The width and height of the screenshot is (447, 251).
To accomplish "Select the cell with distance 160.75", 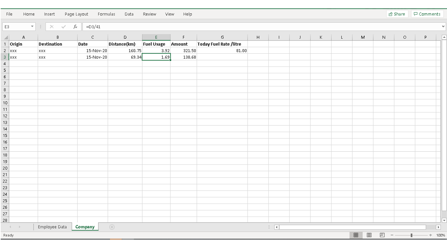I will pos(125,51).
